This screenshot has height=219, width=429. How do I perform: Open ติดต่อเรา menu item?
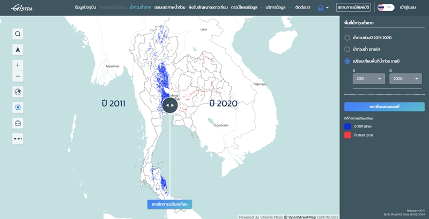point(302,7)
